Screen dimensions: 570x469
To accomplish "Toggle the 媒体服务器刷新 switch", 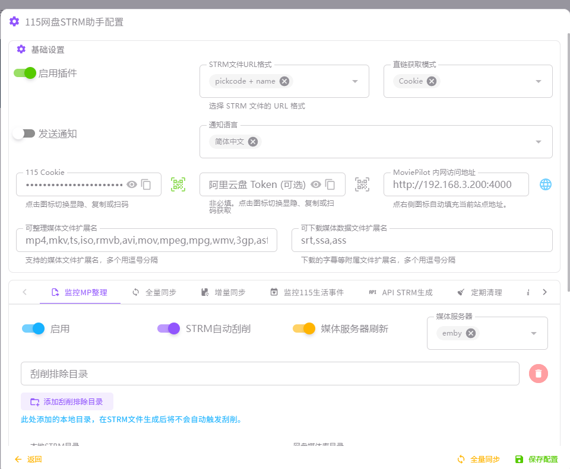I will pyautogui.click(x=304, y=328).
